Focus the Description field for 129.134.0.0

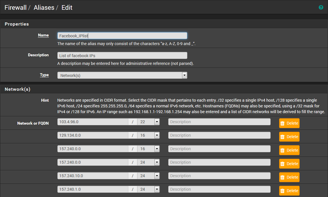219,135
